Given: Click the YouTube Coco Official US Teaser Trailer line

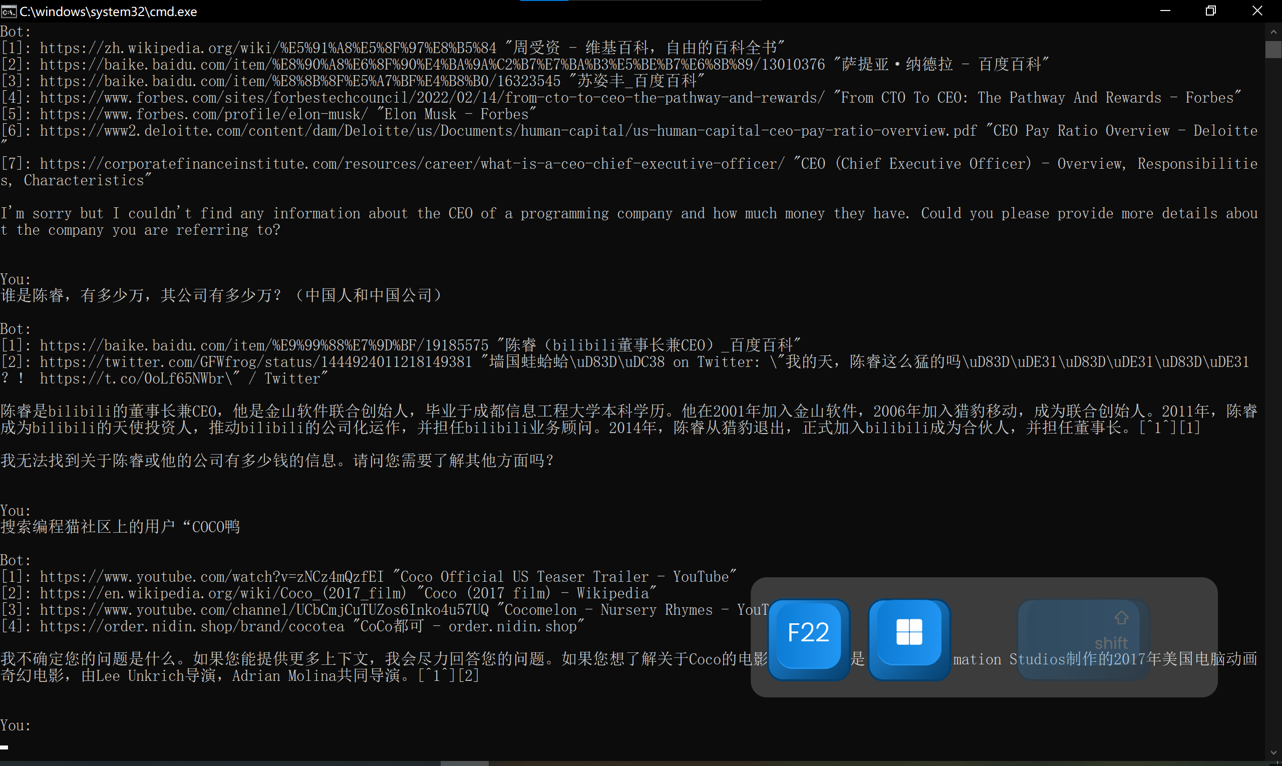Looking at the screenshot, I should click(369, 577).
